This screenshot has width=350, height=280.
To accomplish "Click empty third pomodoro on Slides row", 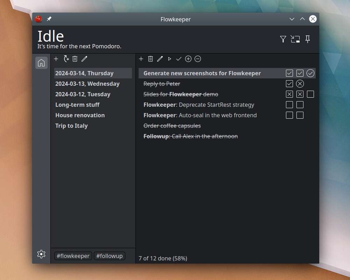I will pos(310,94).
